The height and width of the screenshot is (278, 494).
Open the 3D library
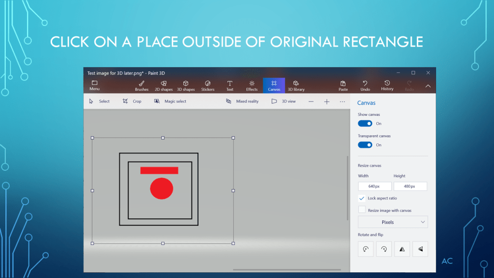(296, 85)
